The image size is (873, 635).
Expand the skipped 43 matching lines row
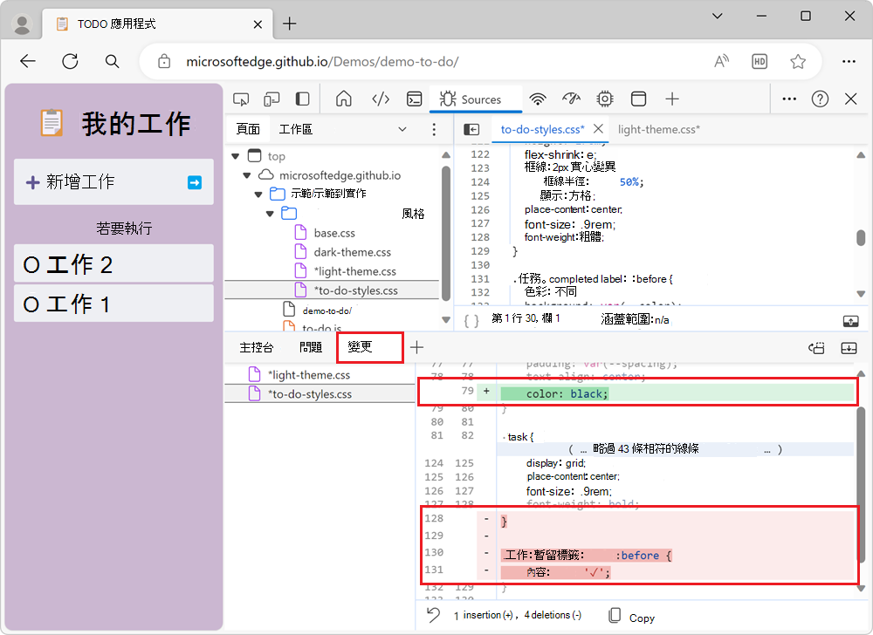[x=676, y=448]
